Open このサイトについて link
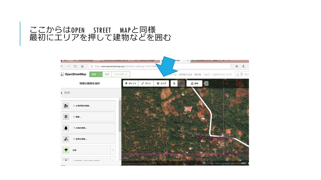 (x=222, y=74)
